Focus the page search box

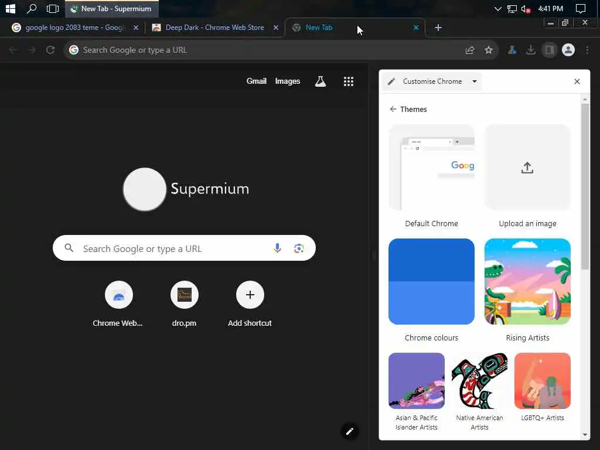click(x=184, y=248)
